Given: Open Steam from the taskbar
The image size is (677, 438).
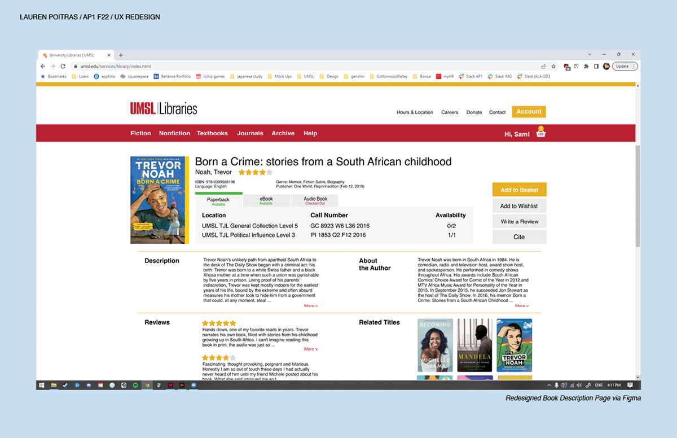Looking at the screenshot, I should pos(65,385).
